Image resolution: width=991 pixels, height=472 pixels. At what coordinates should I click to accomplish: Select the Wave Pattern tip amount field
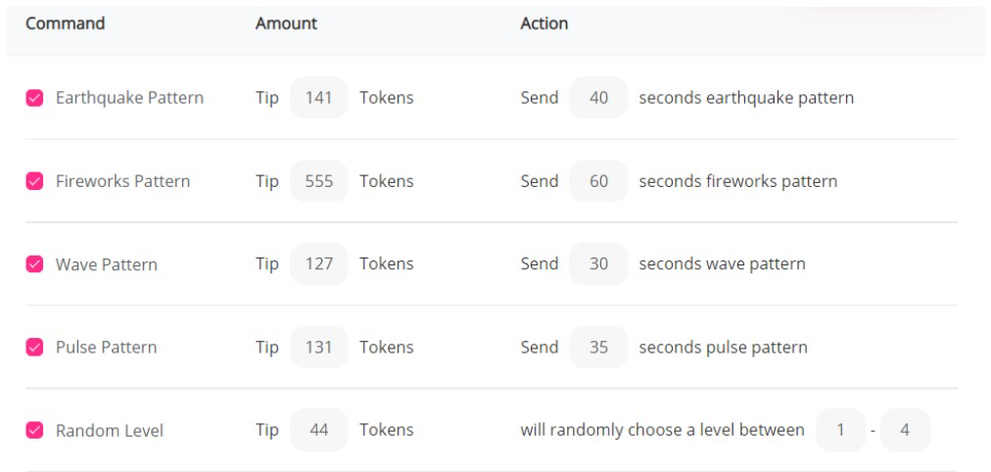coord(319,264)
